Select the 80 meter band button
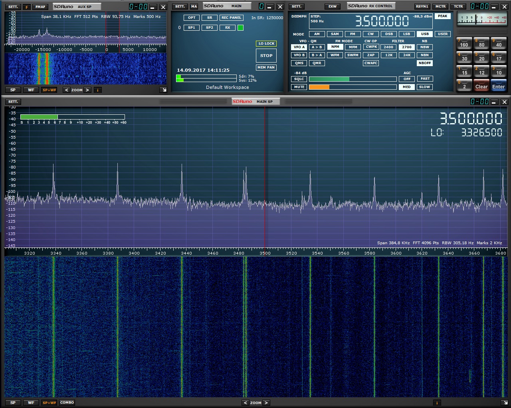The image size is (511, 408). [481, 43]
